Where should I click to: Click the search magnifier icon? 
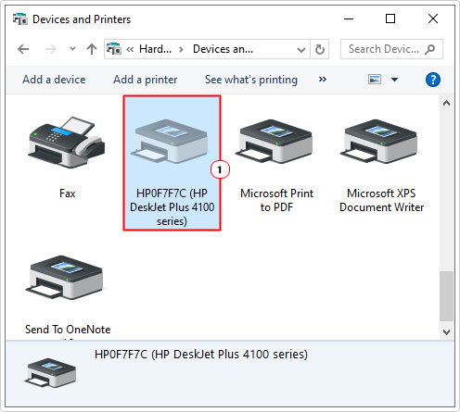point(430,49)
